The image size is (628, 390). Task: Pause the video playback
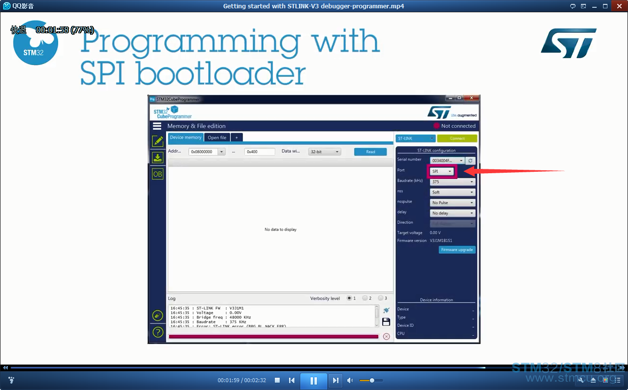[x=314, y=380]
